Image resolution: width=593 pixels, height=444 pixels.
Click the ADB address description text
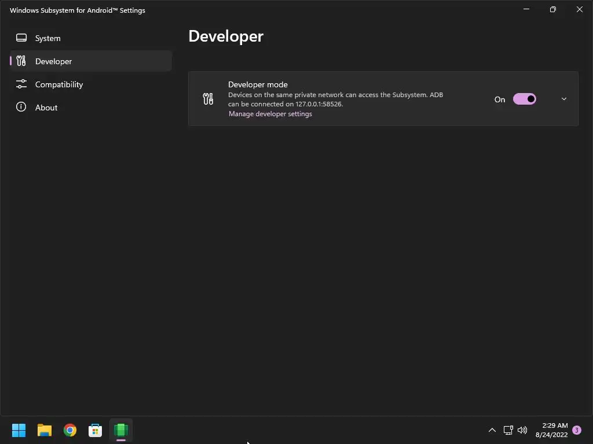point(335,99)
